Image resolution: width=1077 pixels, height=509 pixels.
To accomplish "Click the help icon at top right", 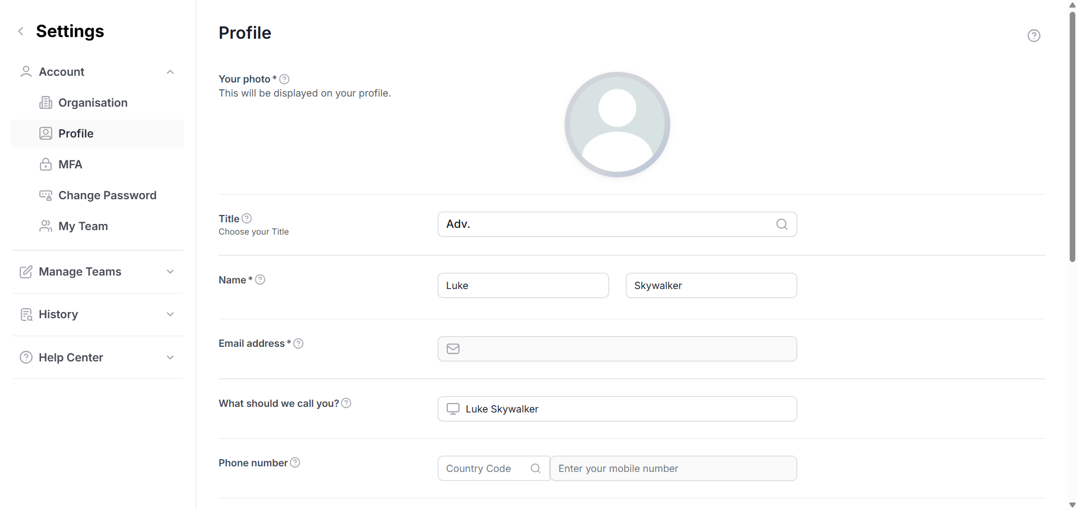I will 1033,36.
